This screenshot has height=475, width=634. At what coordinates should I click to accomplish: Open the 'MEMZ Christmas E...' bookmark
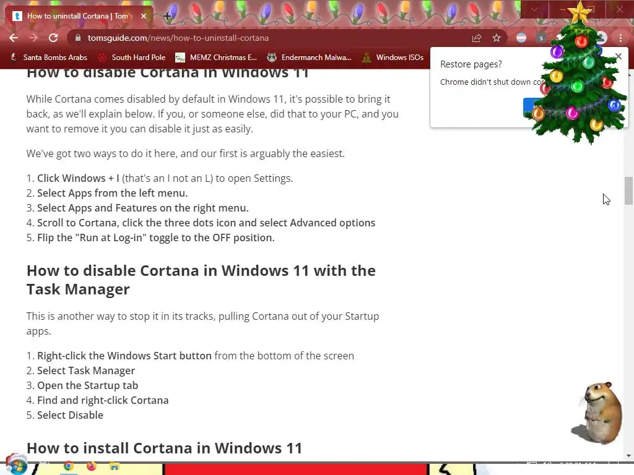[216, 58]
